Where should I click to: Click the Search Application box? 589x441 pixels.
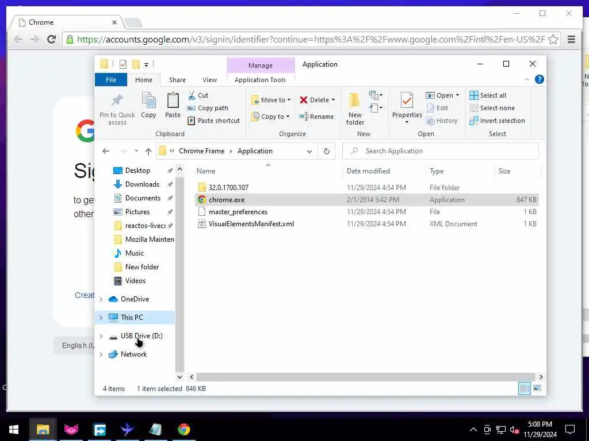coord(440,151)
